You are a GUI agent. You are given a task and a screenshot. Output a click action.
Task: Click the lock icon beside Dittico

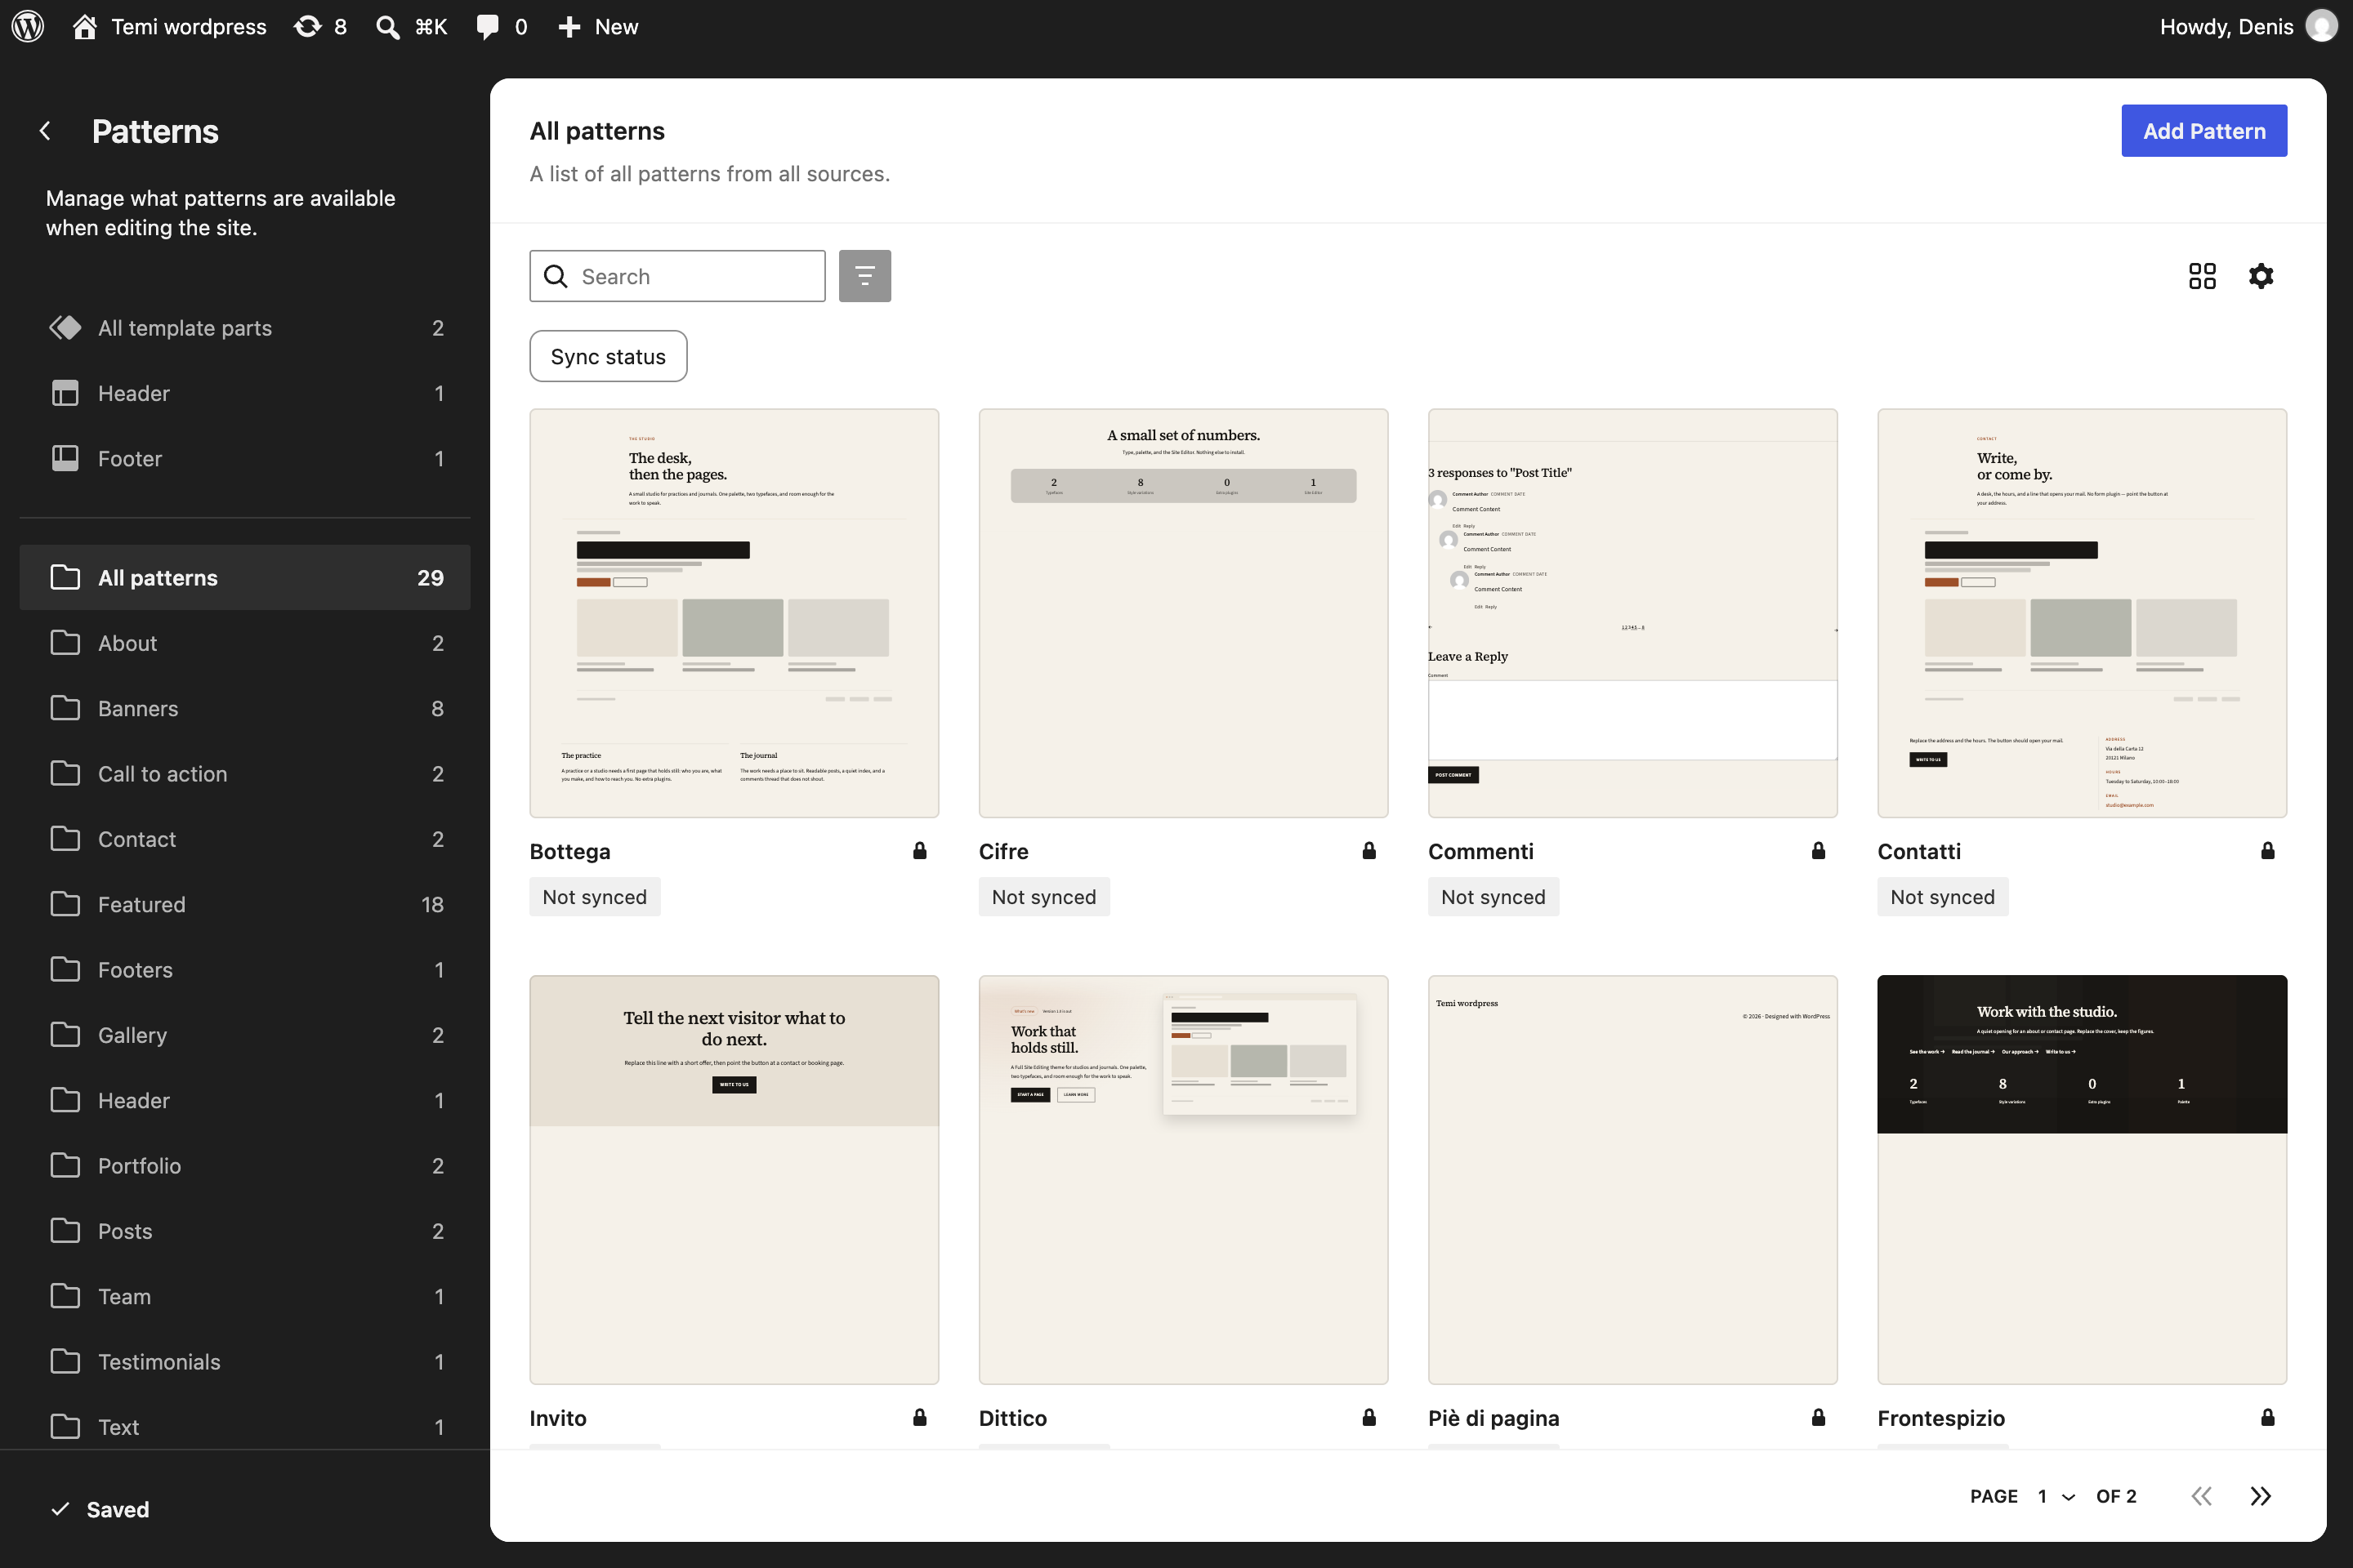pos(1368,1417)
